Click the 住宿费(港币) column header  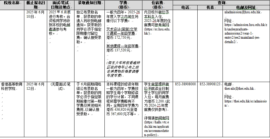tap(157, 5)
